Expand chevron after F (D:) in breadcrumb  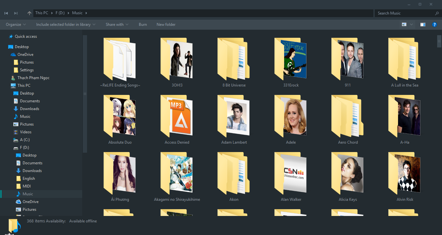coord(69,13)
